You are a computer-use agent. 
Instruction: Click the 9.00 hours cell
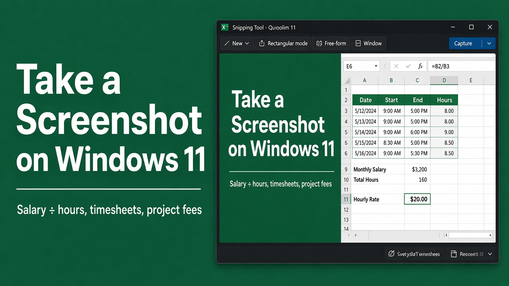[x=444, y=132]
